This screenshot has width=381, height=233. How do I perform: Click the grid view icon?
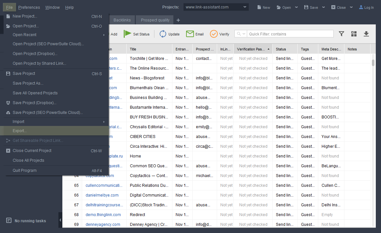[354, 34]
